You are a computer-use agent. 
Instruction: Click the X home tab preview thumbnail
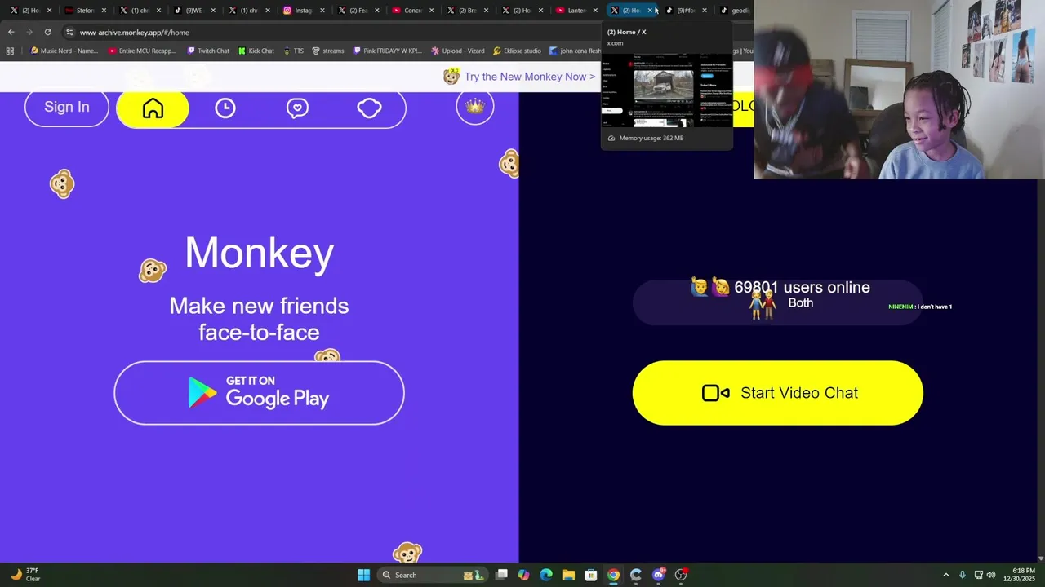point(667,90)
